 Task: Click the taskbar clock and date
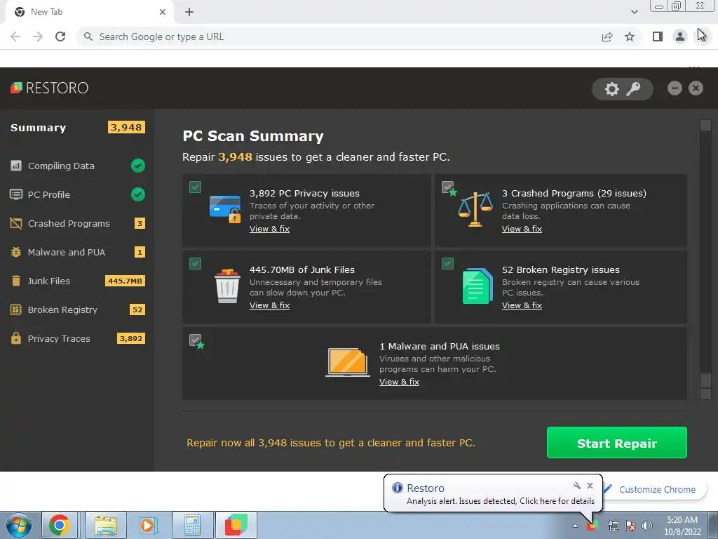click(x=682, y=526)
